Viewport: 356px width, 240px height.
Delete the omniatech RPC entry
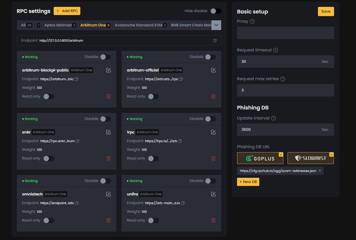point(108,220)
